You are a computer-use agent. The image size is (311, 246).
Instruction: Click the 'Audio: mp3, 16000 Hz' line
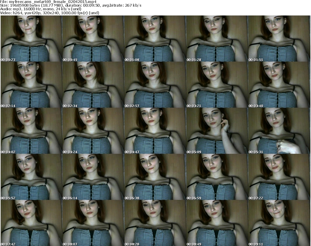41,9
